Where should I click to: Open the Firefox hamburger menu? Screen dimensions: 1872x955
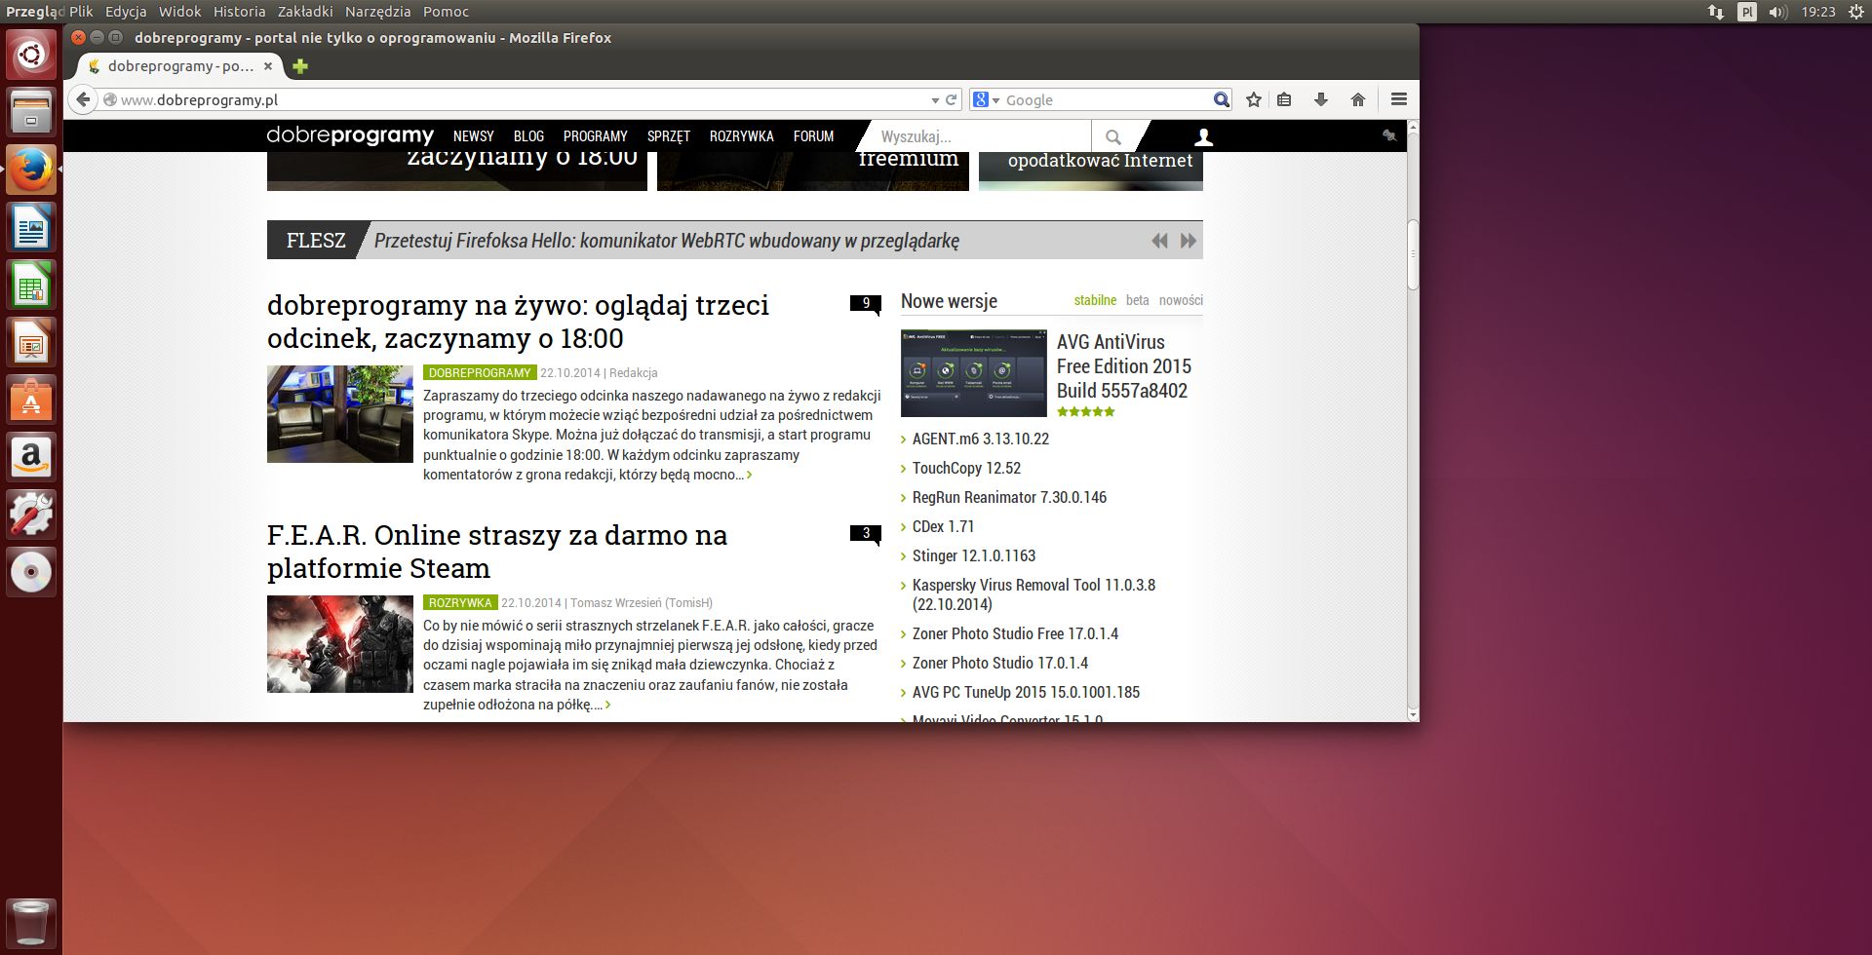click(x=1399, y=99)
